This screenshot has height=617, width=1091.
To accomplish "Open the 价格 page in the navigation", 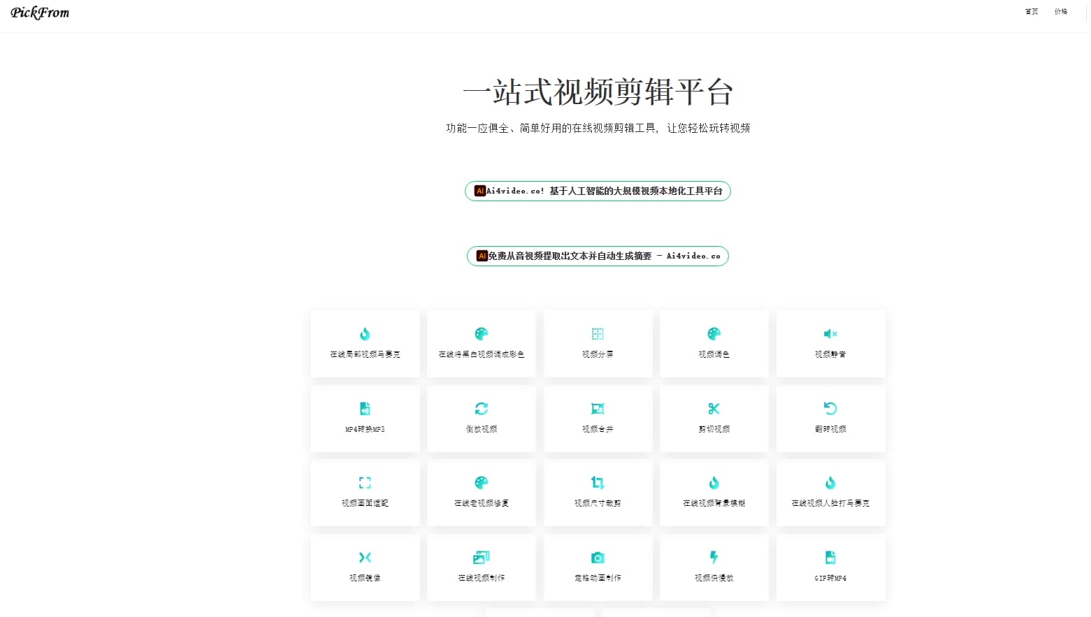I will 1061,12.
